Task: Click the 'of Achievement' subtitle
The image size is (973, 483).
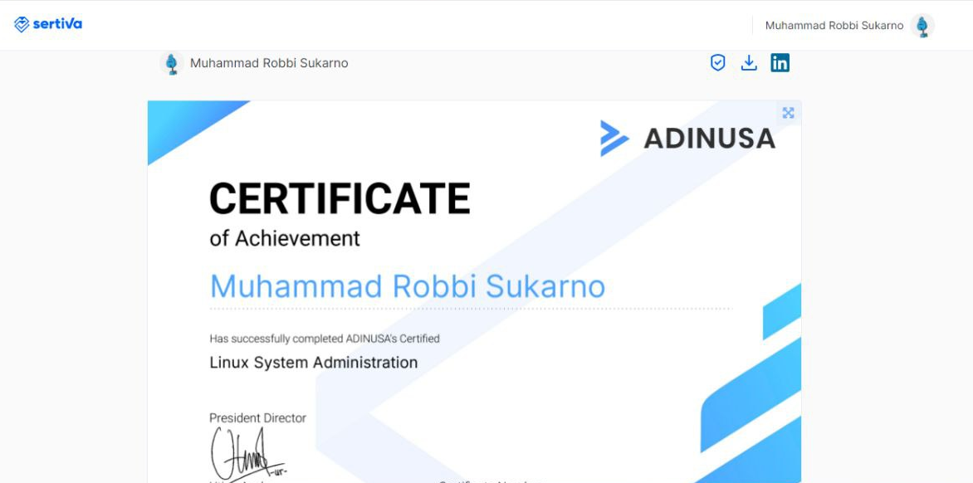Action: (284, 238)
